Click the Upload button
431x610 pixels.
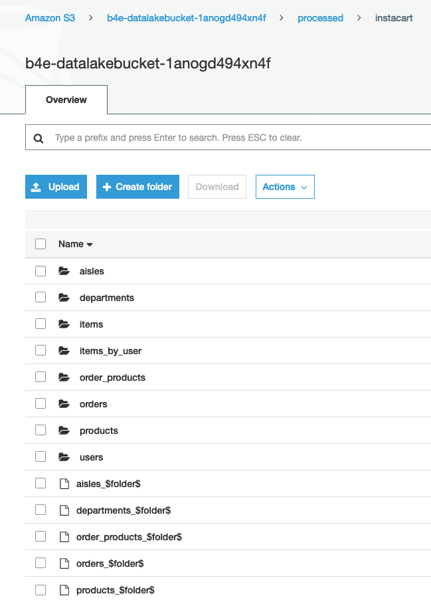click(56, 187)
